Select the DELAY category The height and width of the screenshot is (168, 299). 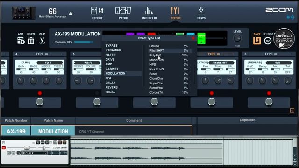(110, 83)
